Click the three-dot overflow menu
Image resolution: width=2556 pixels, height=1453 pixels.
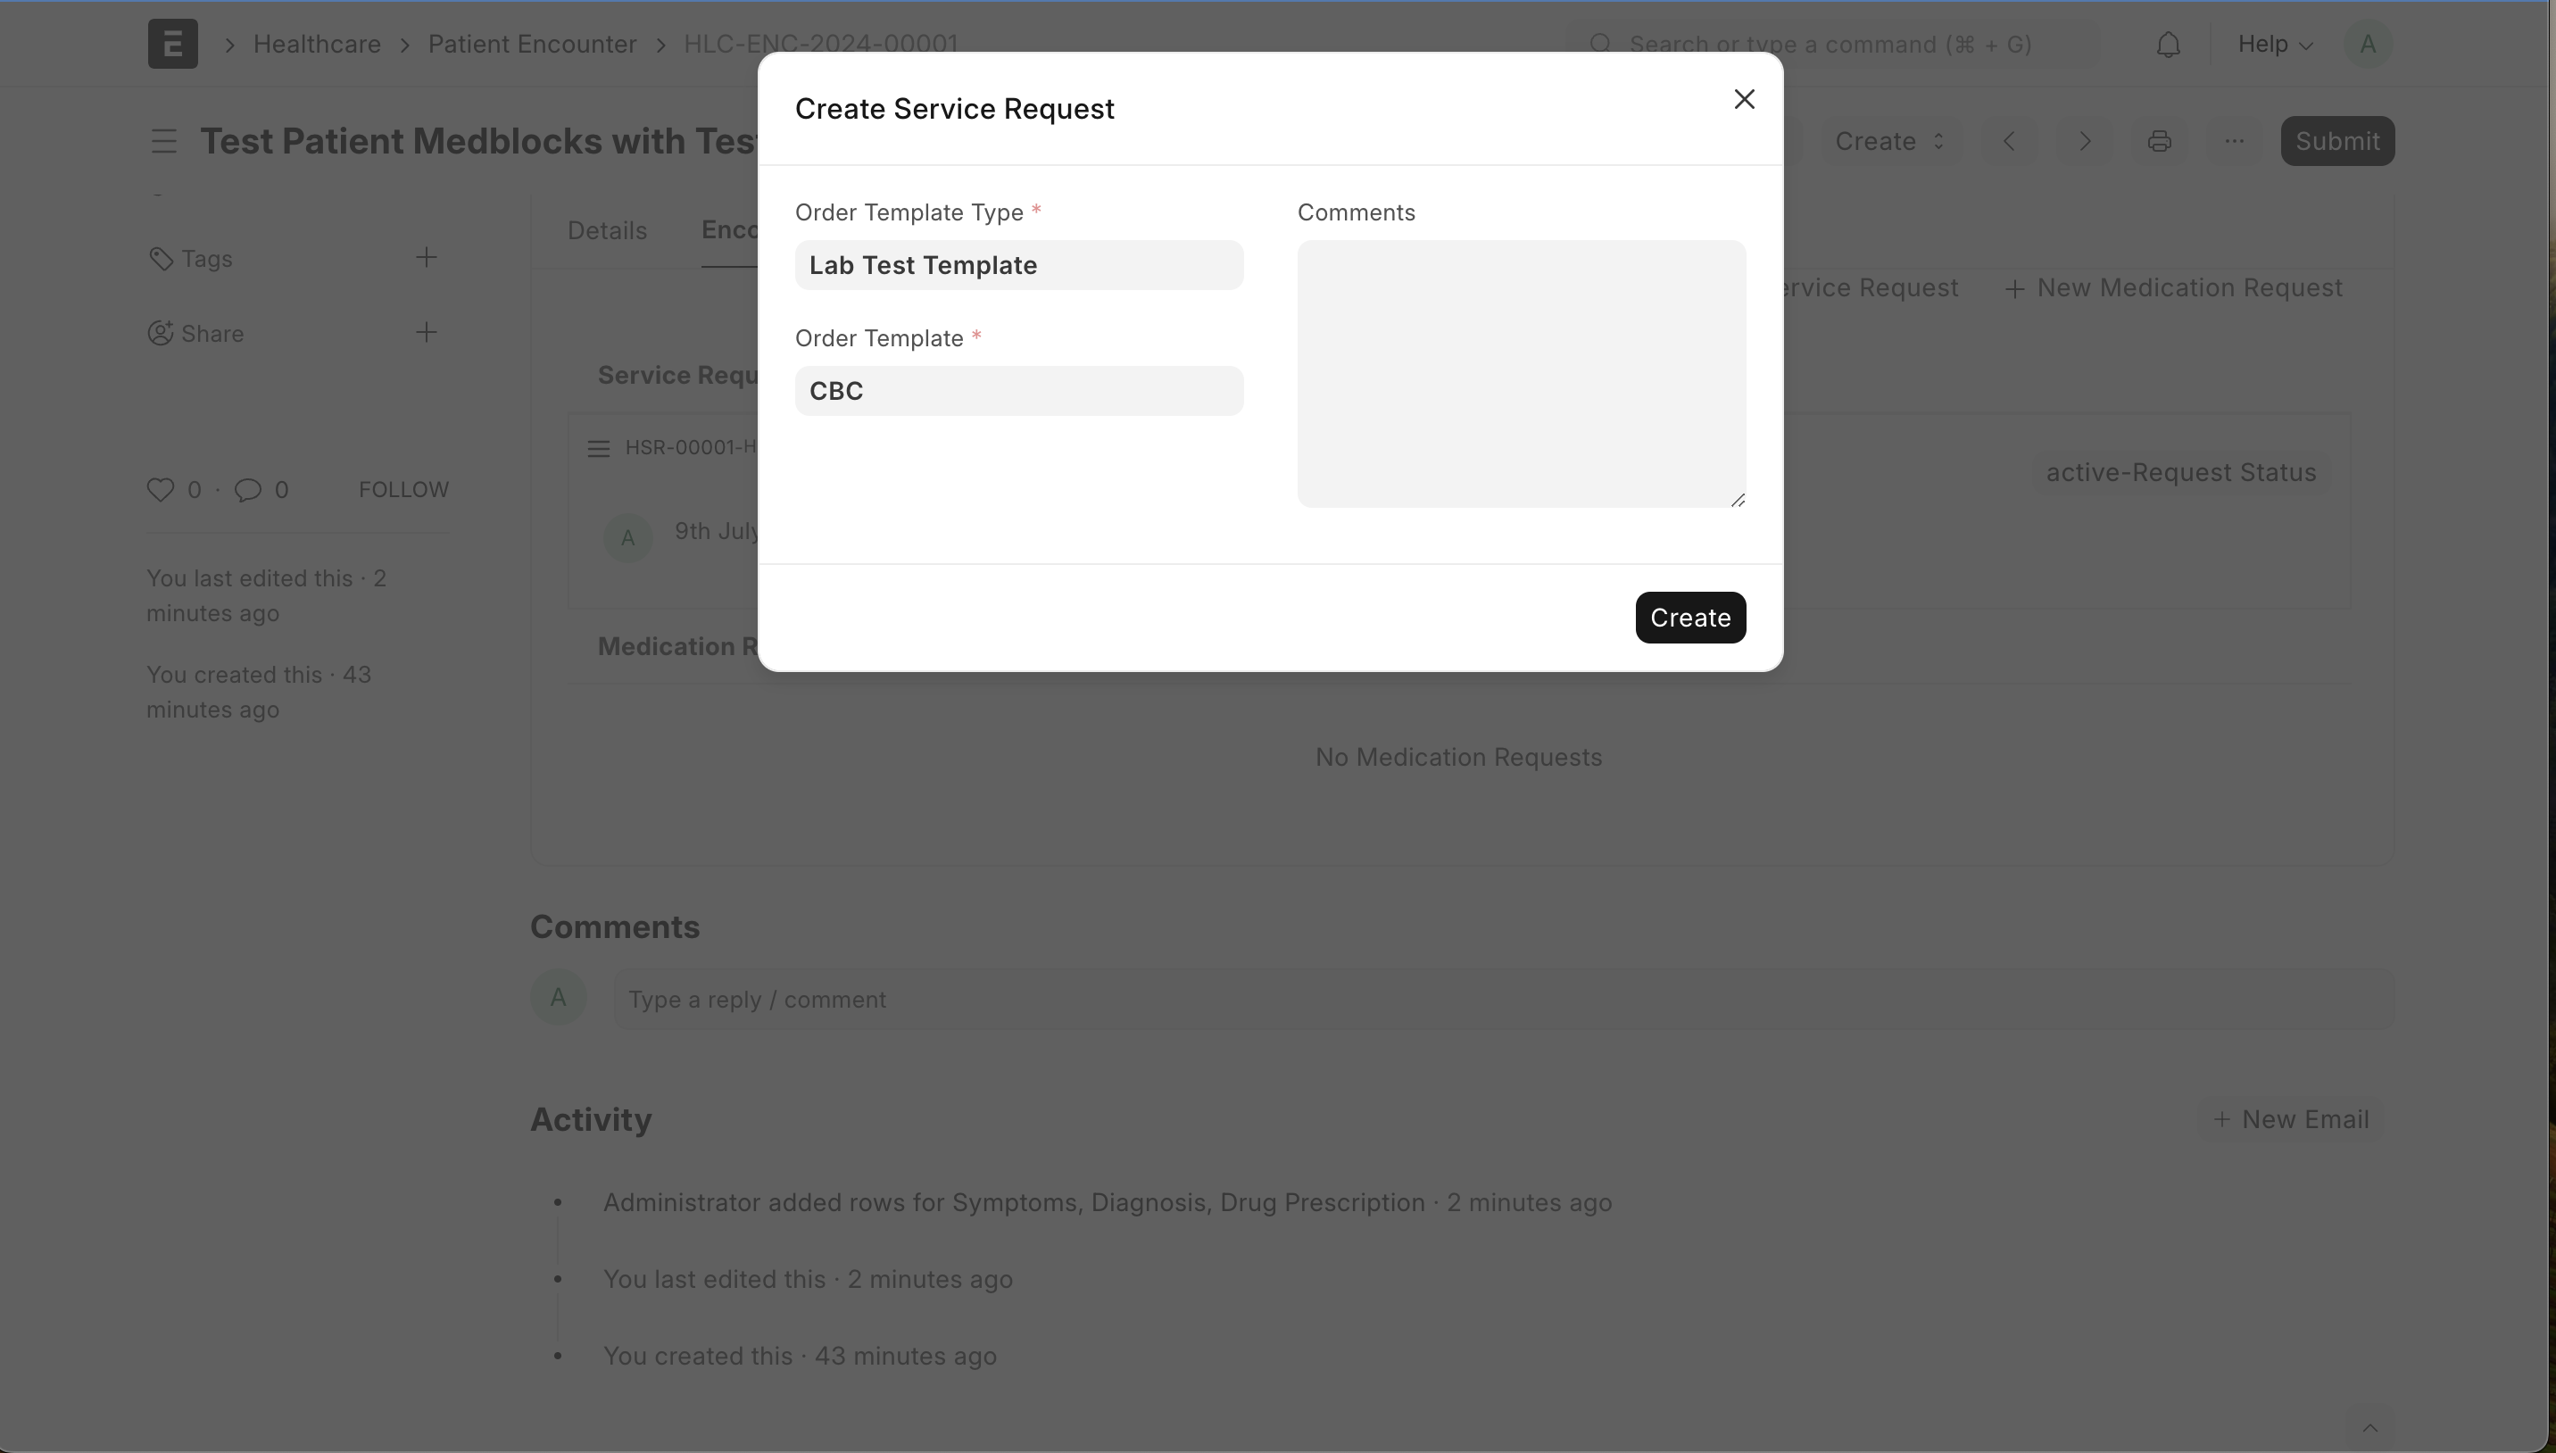coord(2233,140)
